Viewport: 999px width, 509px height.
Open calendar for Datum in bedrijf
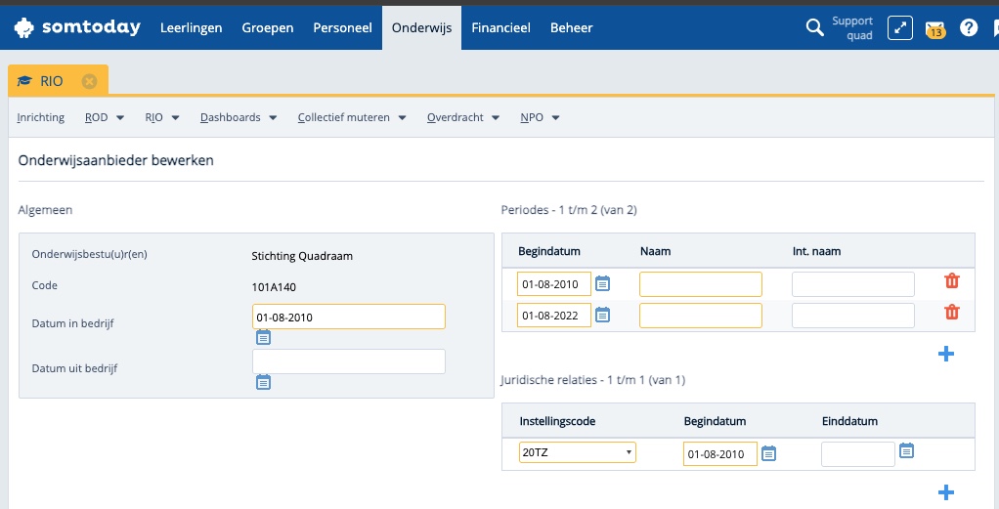[263, 338]
